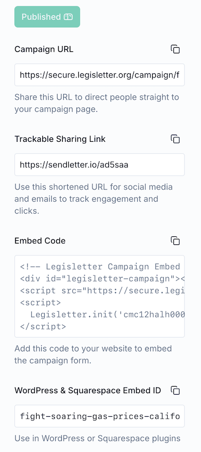Focus the Campaign URL field

tap(99, 75)
